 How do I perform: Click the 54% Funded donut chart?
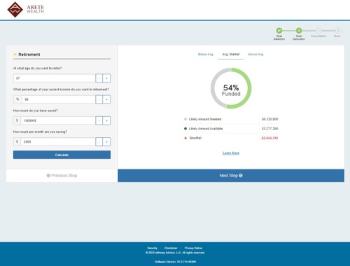(x=231, y=88)
